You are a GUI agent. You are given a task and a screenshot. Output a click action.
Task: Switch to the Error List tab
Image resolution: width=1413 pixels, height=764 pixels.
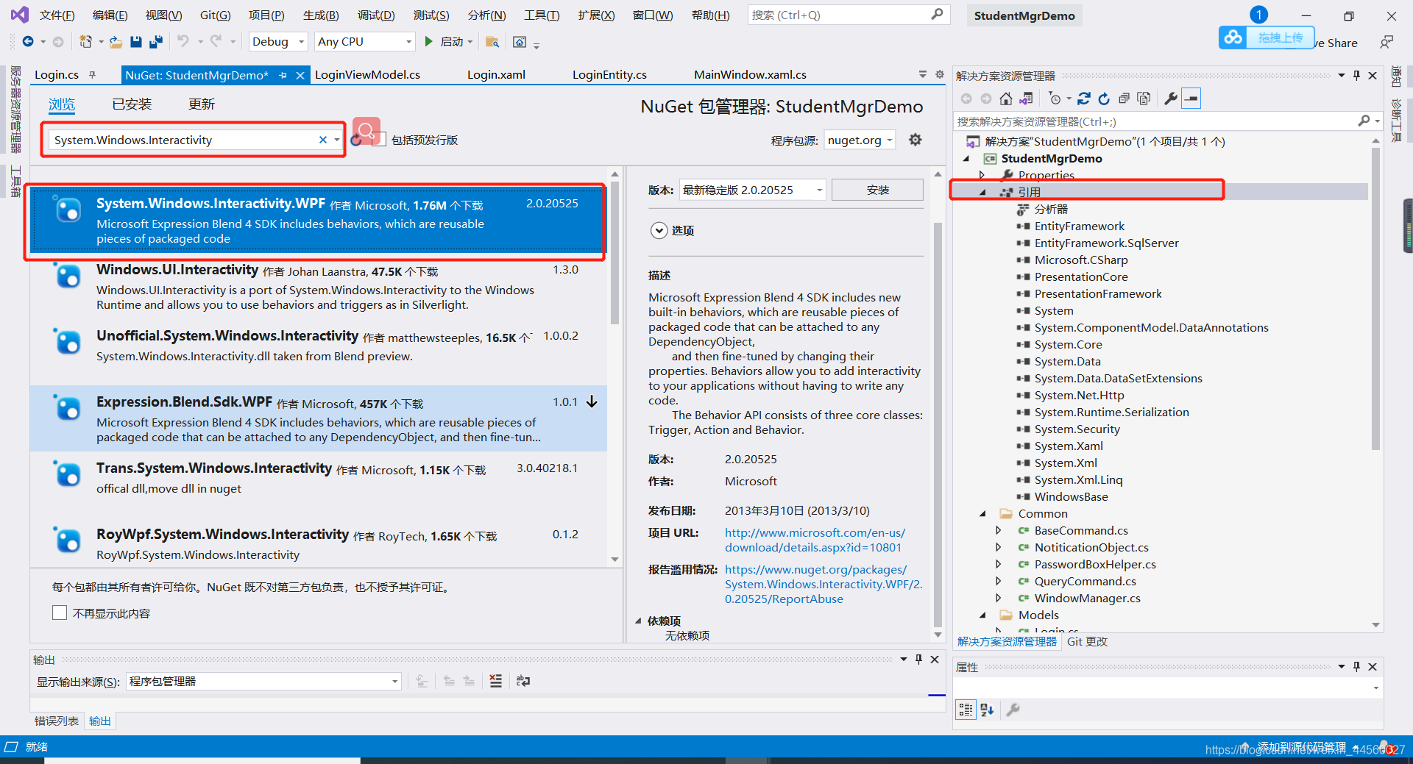coord(57,721)
